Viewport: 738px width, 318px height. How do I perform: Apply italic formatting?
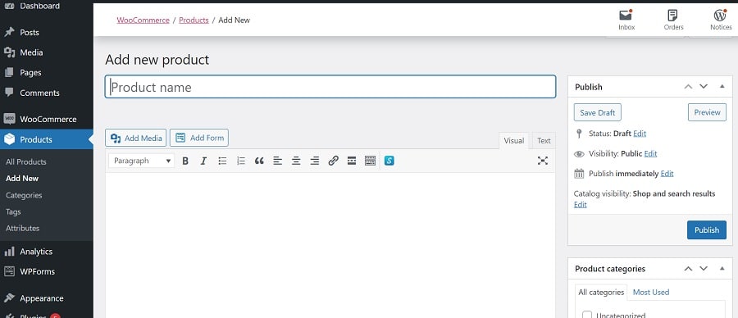click(x=203, y=161)
